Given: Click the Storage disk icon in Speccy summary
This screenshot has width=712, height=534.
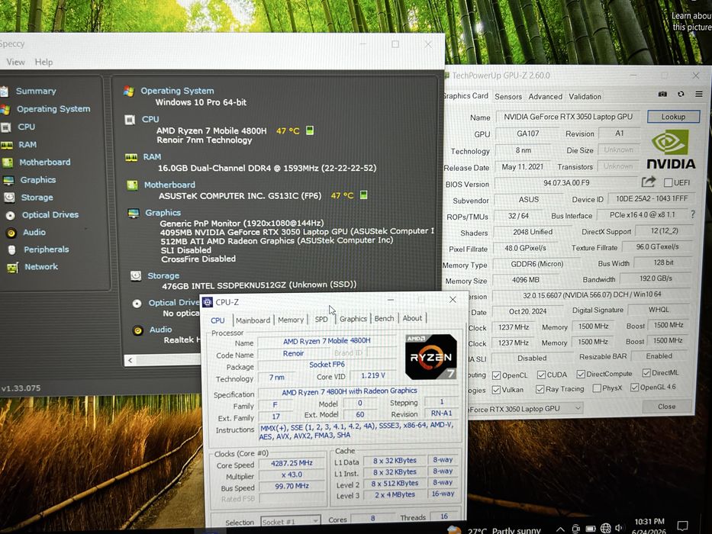Looking at the screenshot, I should pos(135,275).
